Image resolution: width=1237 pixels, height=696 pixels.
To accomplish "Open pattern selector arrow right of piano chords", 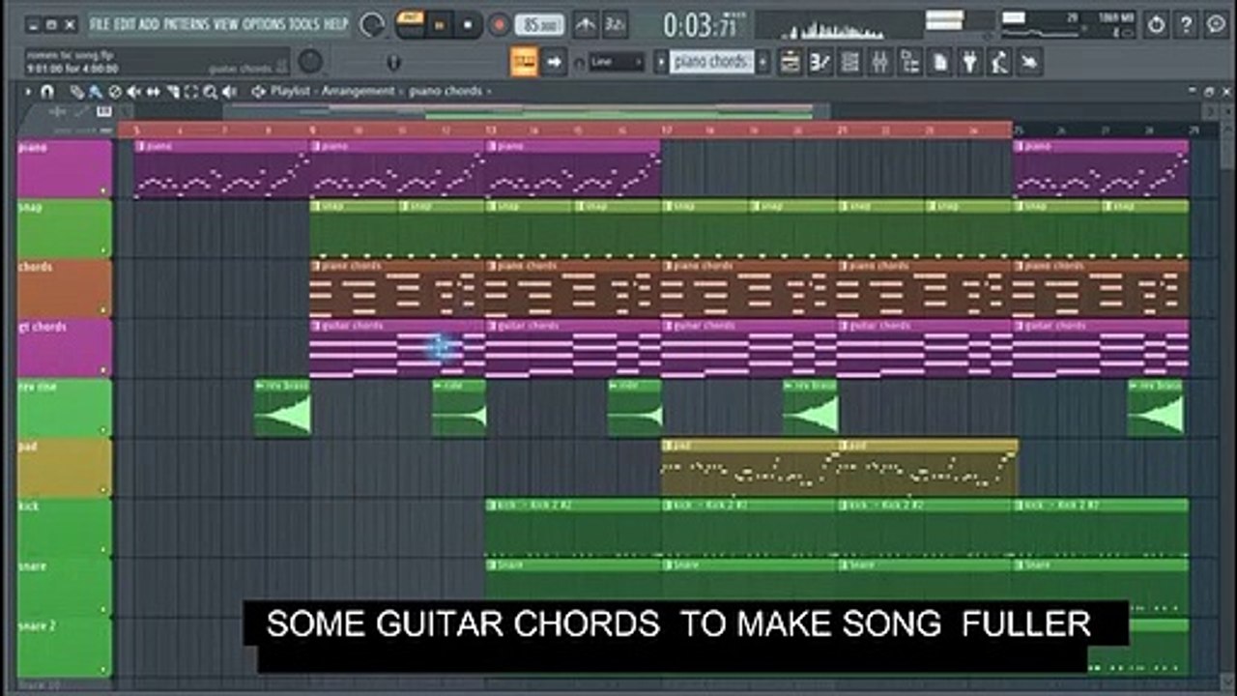I will (x=763, y=62).
